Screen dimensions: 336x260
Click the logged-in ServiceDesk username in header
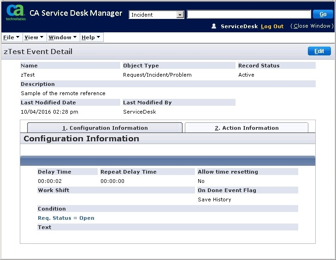tap(239, 26)
